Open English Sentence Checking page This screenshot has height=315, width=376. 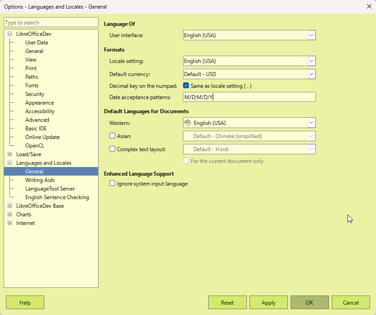click(57, 197)
